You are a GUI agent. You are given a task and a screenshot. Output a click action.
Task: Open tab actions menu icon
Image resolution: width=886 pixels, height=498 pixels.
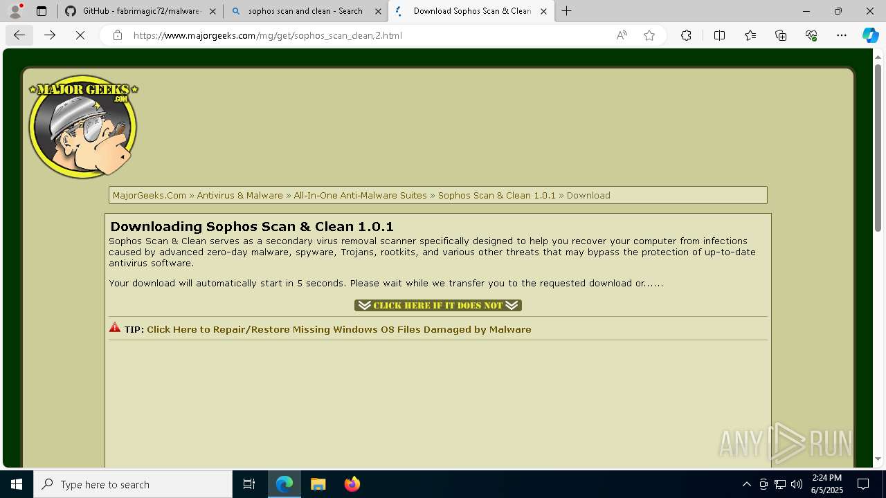coord(42,11)
